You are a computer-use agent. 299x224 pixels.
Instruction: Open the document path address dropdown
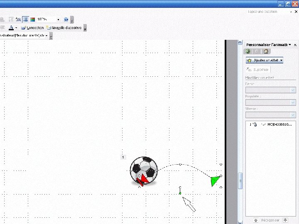[x=47, y=36]
